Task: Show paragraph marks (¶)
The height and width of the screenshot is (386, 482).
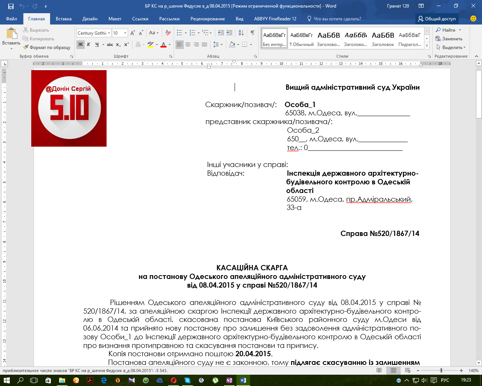Action: tap(252, 33)
